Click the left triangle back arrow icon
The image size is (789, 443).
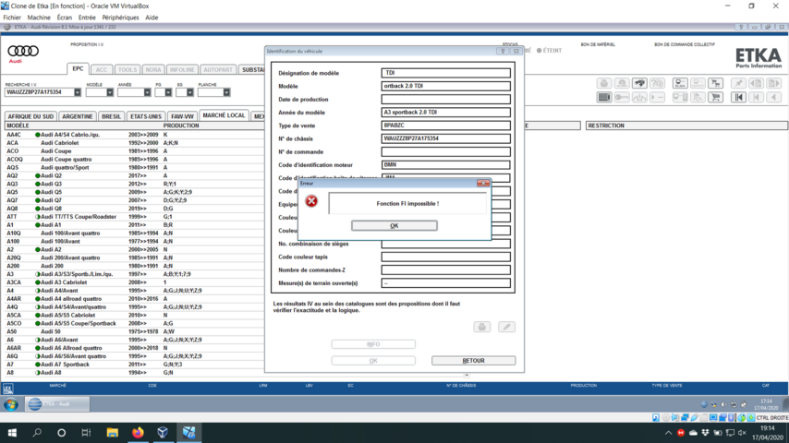(774, 97)
